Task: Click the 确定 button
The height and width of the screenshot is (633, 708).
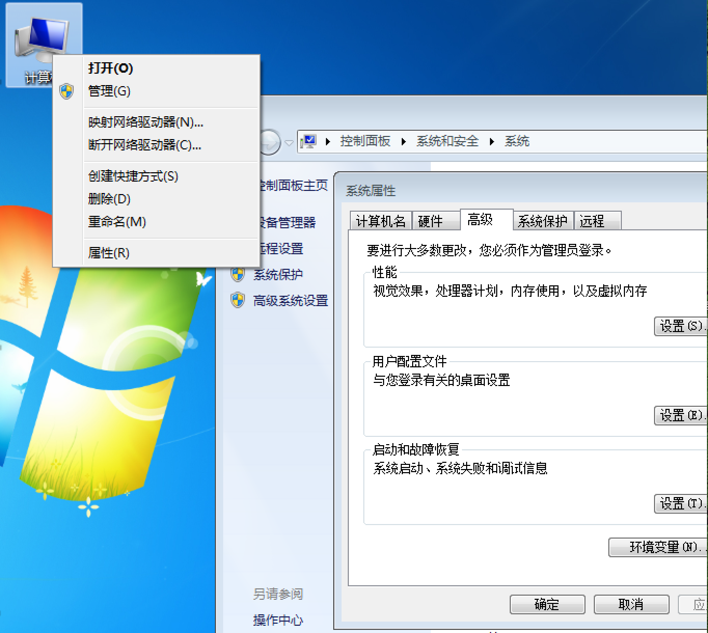Action: coord(547,604)
